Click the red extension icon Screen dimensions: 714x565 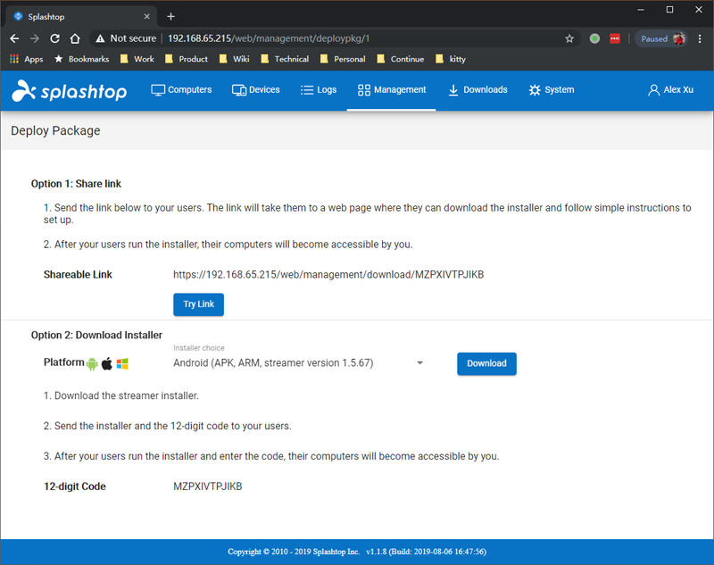[x=615, y=38]
